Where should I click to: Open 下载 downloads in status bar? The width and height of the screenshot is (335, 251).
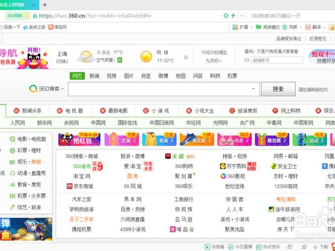point(320,247)
